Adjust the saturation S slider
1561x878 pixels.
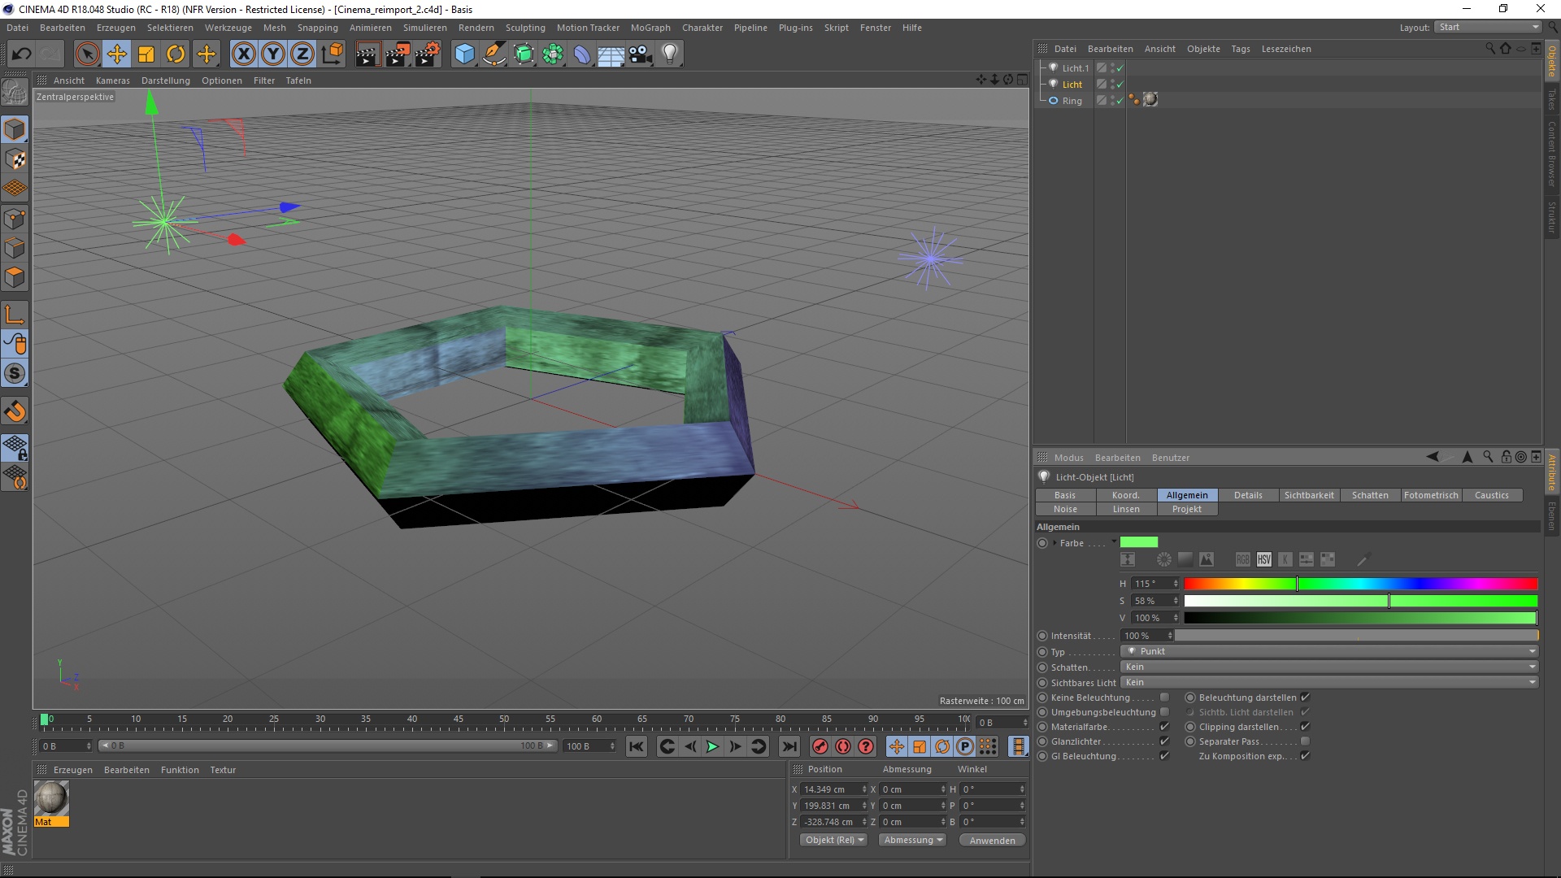[1360, 601]
